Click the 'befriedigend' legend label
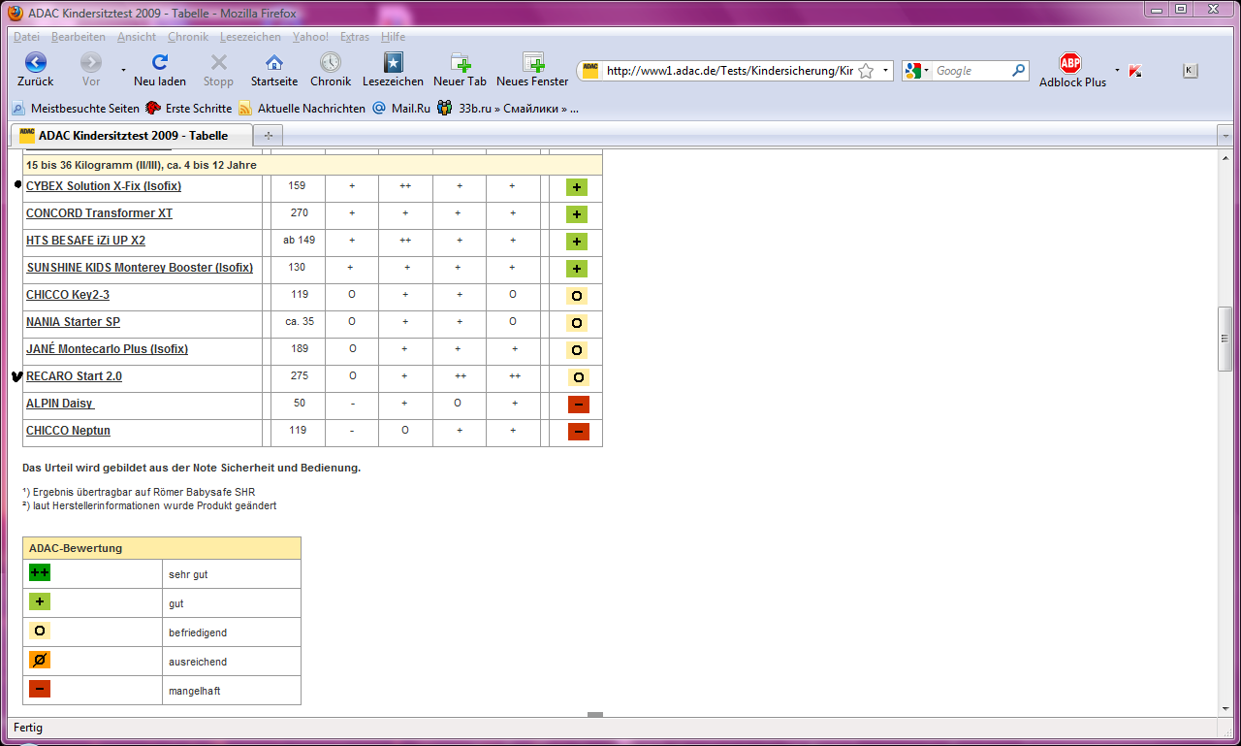This screenshot has width=1241, height=746. (196, 632)
